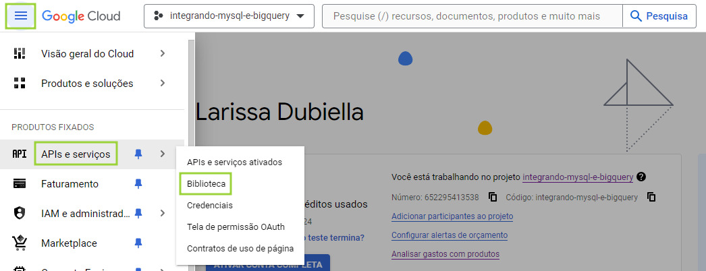Unpin Marketplace with its pin icon
Viewport: 706px width, 271px height.
(138, 243)
